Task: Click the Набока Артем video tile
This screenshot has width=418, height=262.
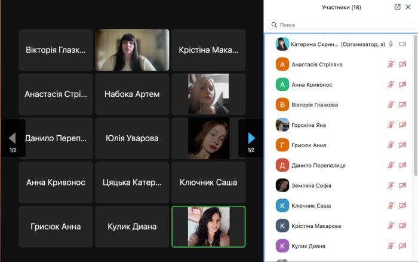Action: [x=132, y=94]
